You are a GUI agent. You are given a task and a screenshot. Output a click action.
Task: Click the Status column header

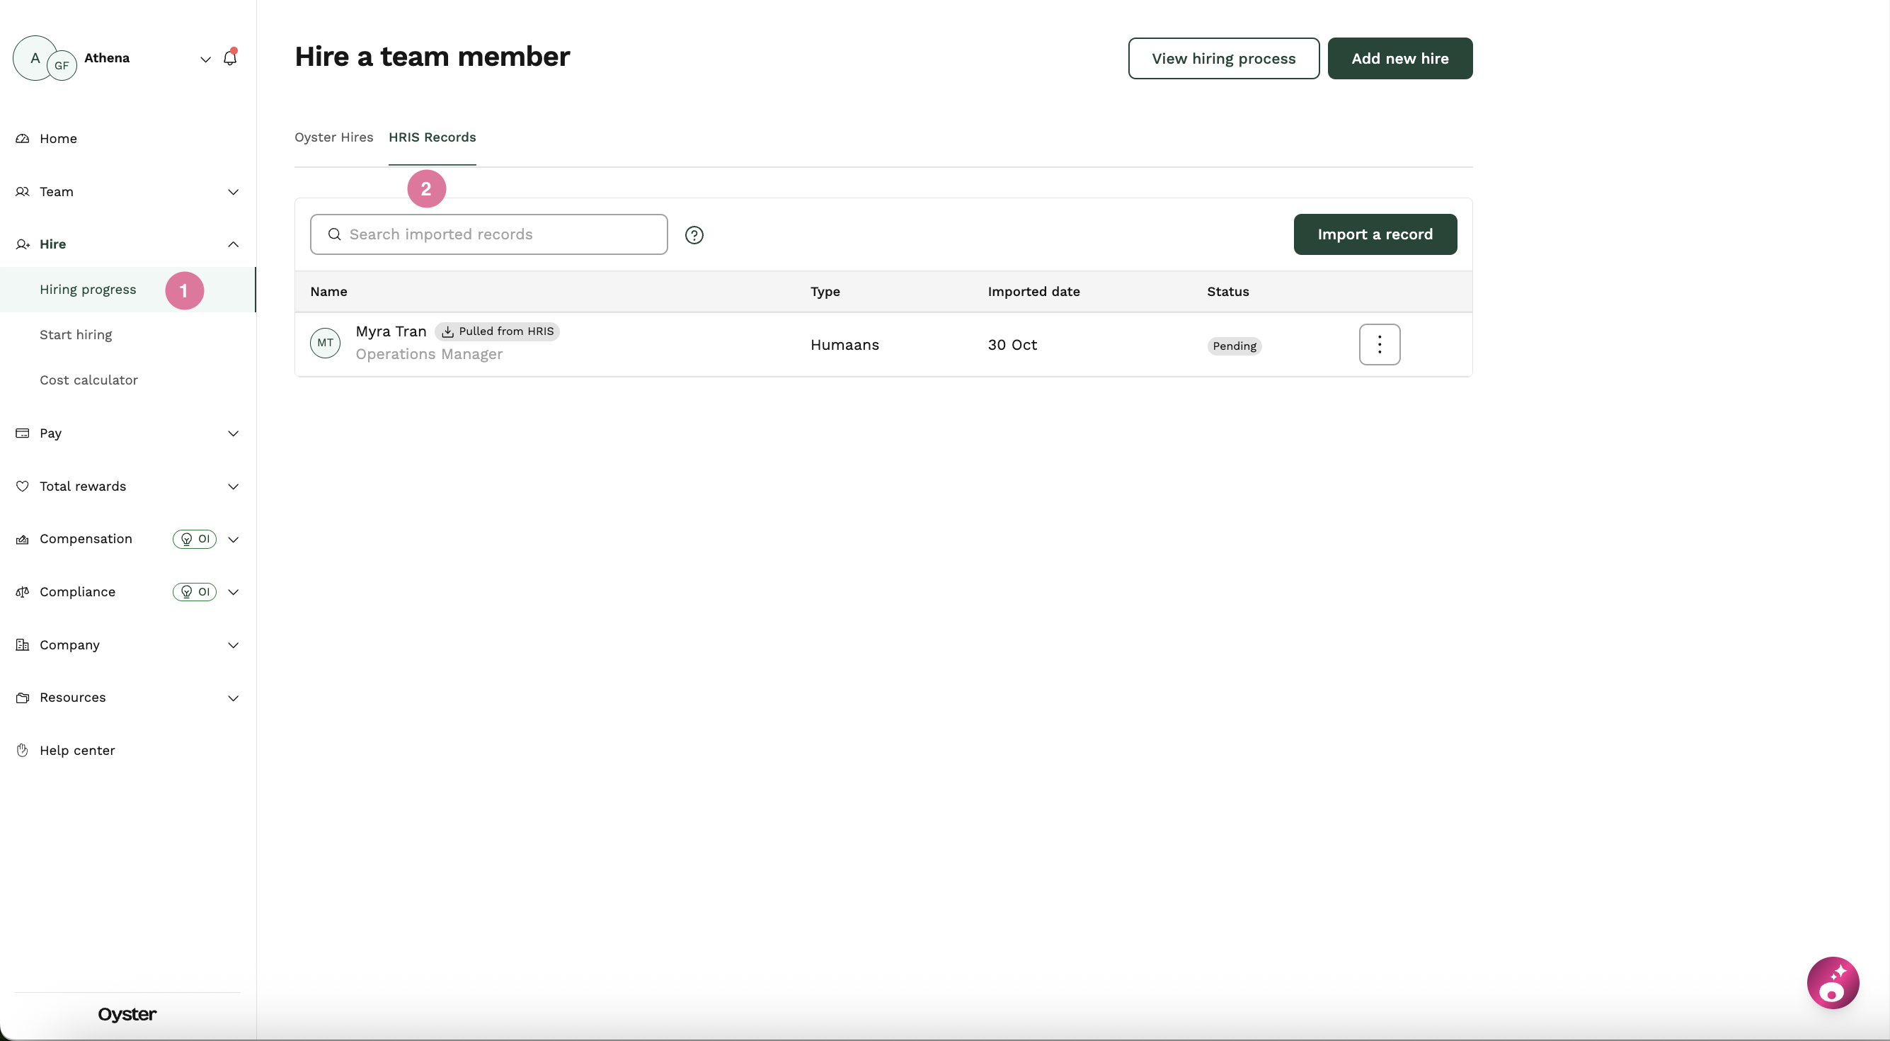click(x=1227, y=292)
